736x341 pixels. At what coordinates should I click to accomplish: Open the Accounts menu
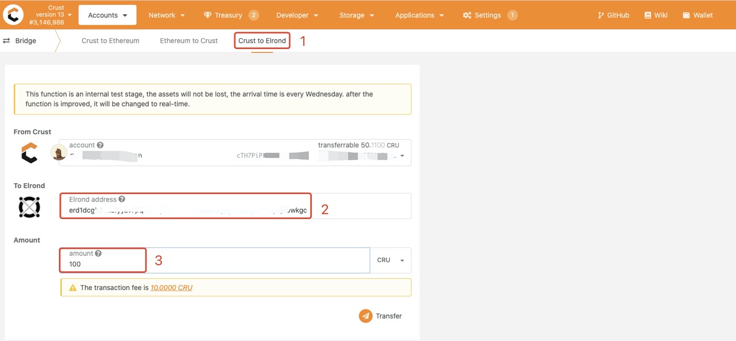108,15
